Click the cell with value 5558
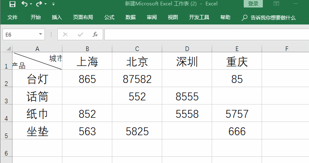The image size is (309, 163). 187,113
